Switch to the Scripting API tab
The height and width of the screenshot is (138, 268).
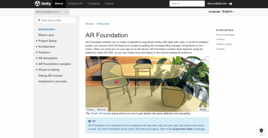coord(75,3)
